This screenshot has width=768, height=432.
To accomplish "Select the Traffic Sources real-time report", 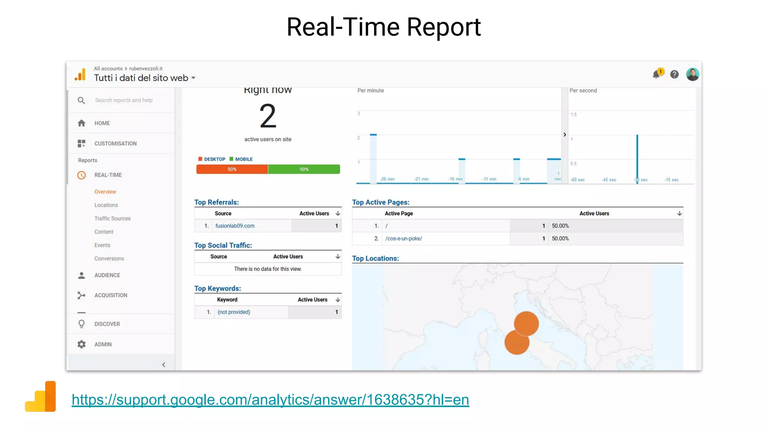I will click(x=112, y=218).
